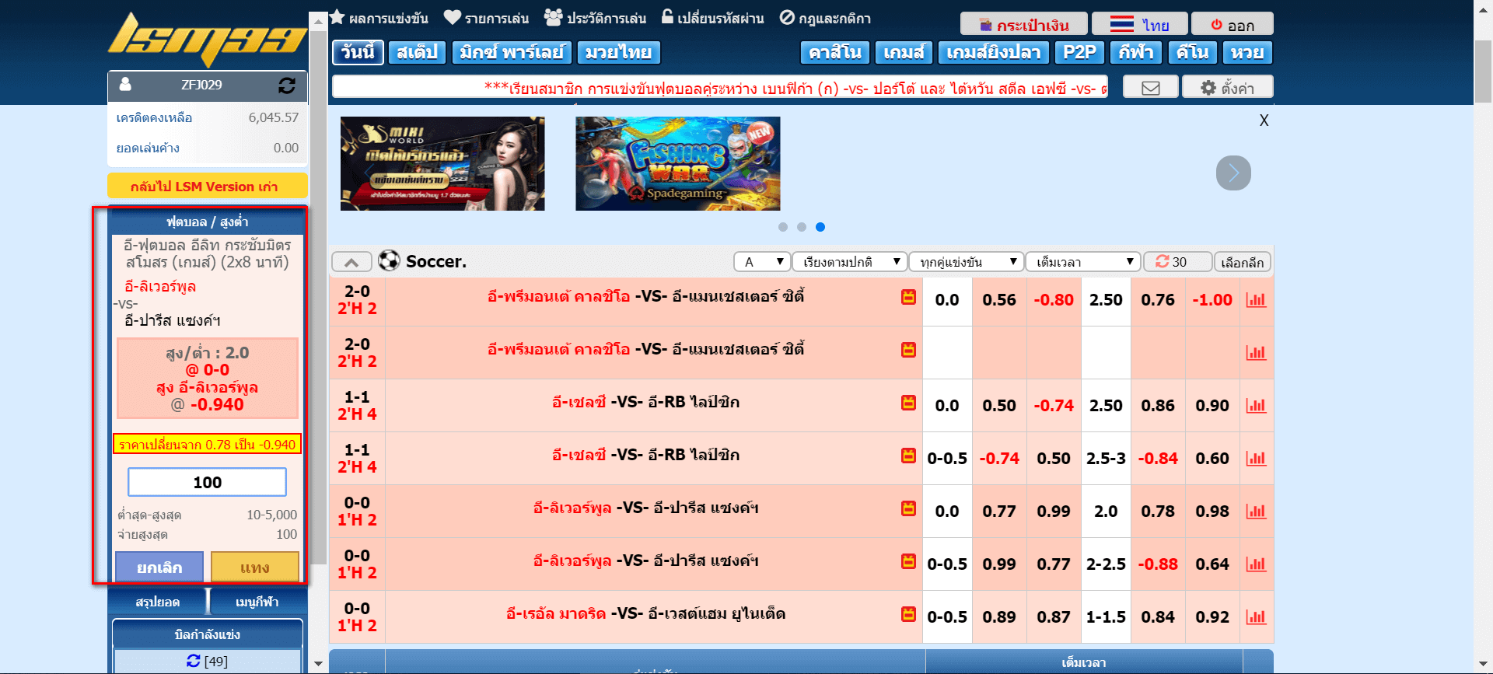Open the คาสิโน menu
Screen dimensions: 1493x674
pos(834,53)
